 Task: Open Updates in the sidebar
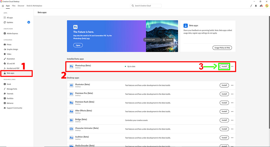(10, 22)
